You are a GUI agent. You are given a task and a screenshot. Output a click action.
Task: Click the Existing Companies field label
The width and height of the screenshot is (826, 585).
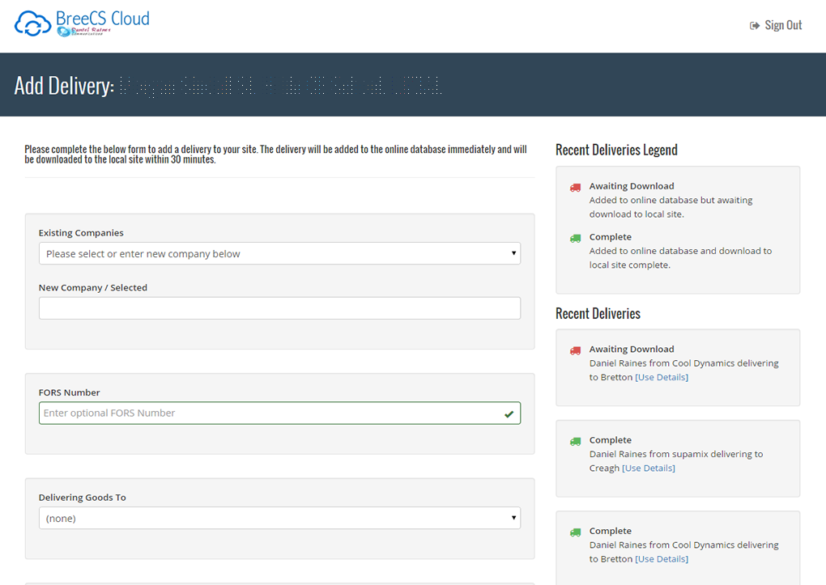81,233
